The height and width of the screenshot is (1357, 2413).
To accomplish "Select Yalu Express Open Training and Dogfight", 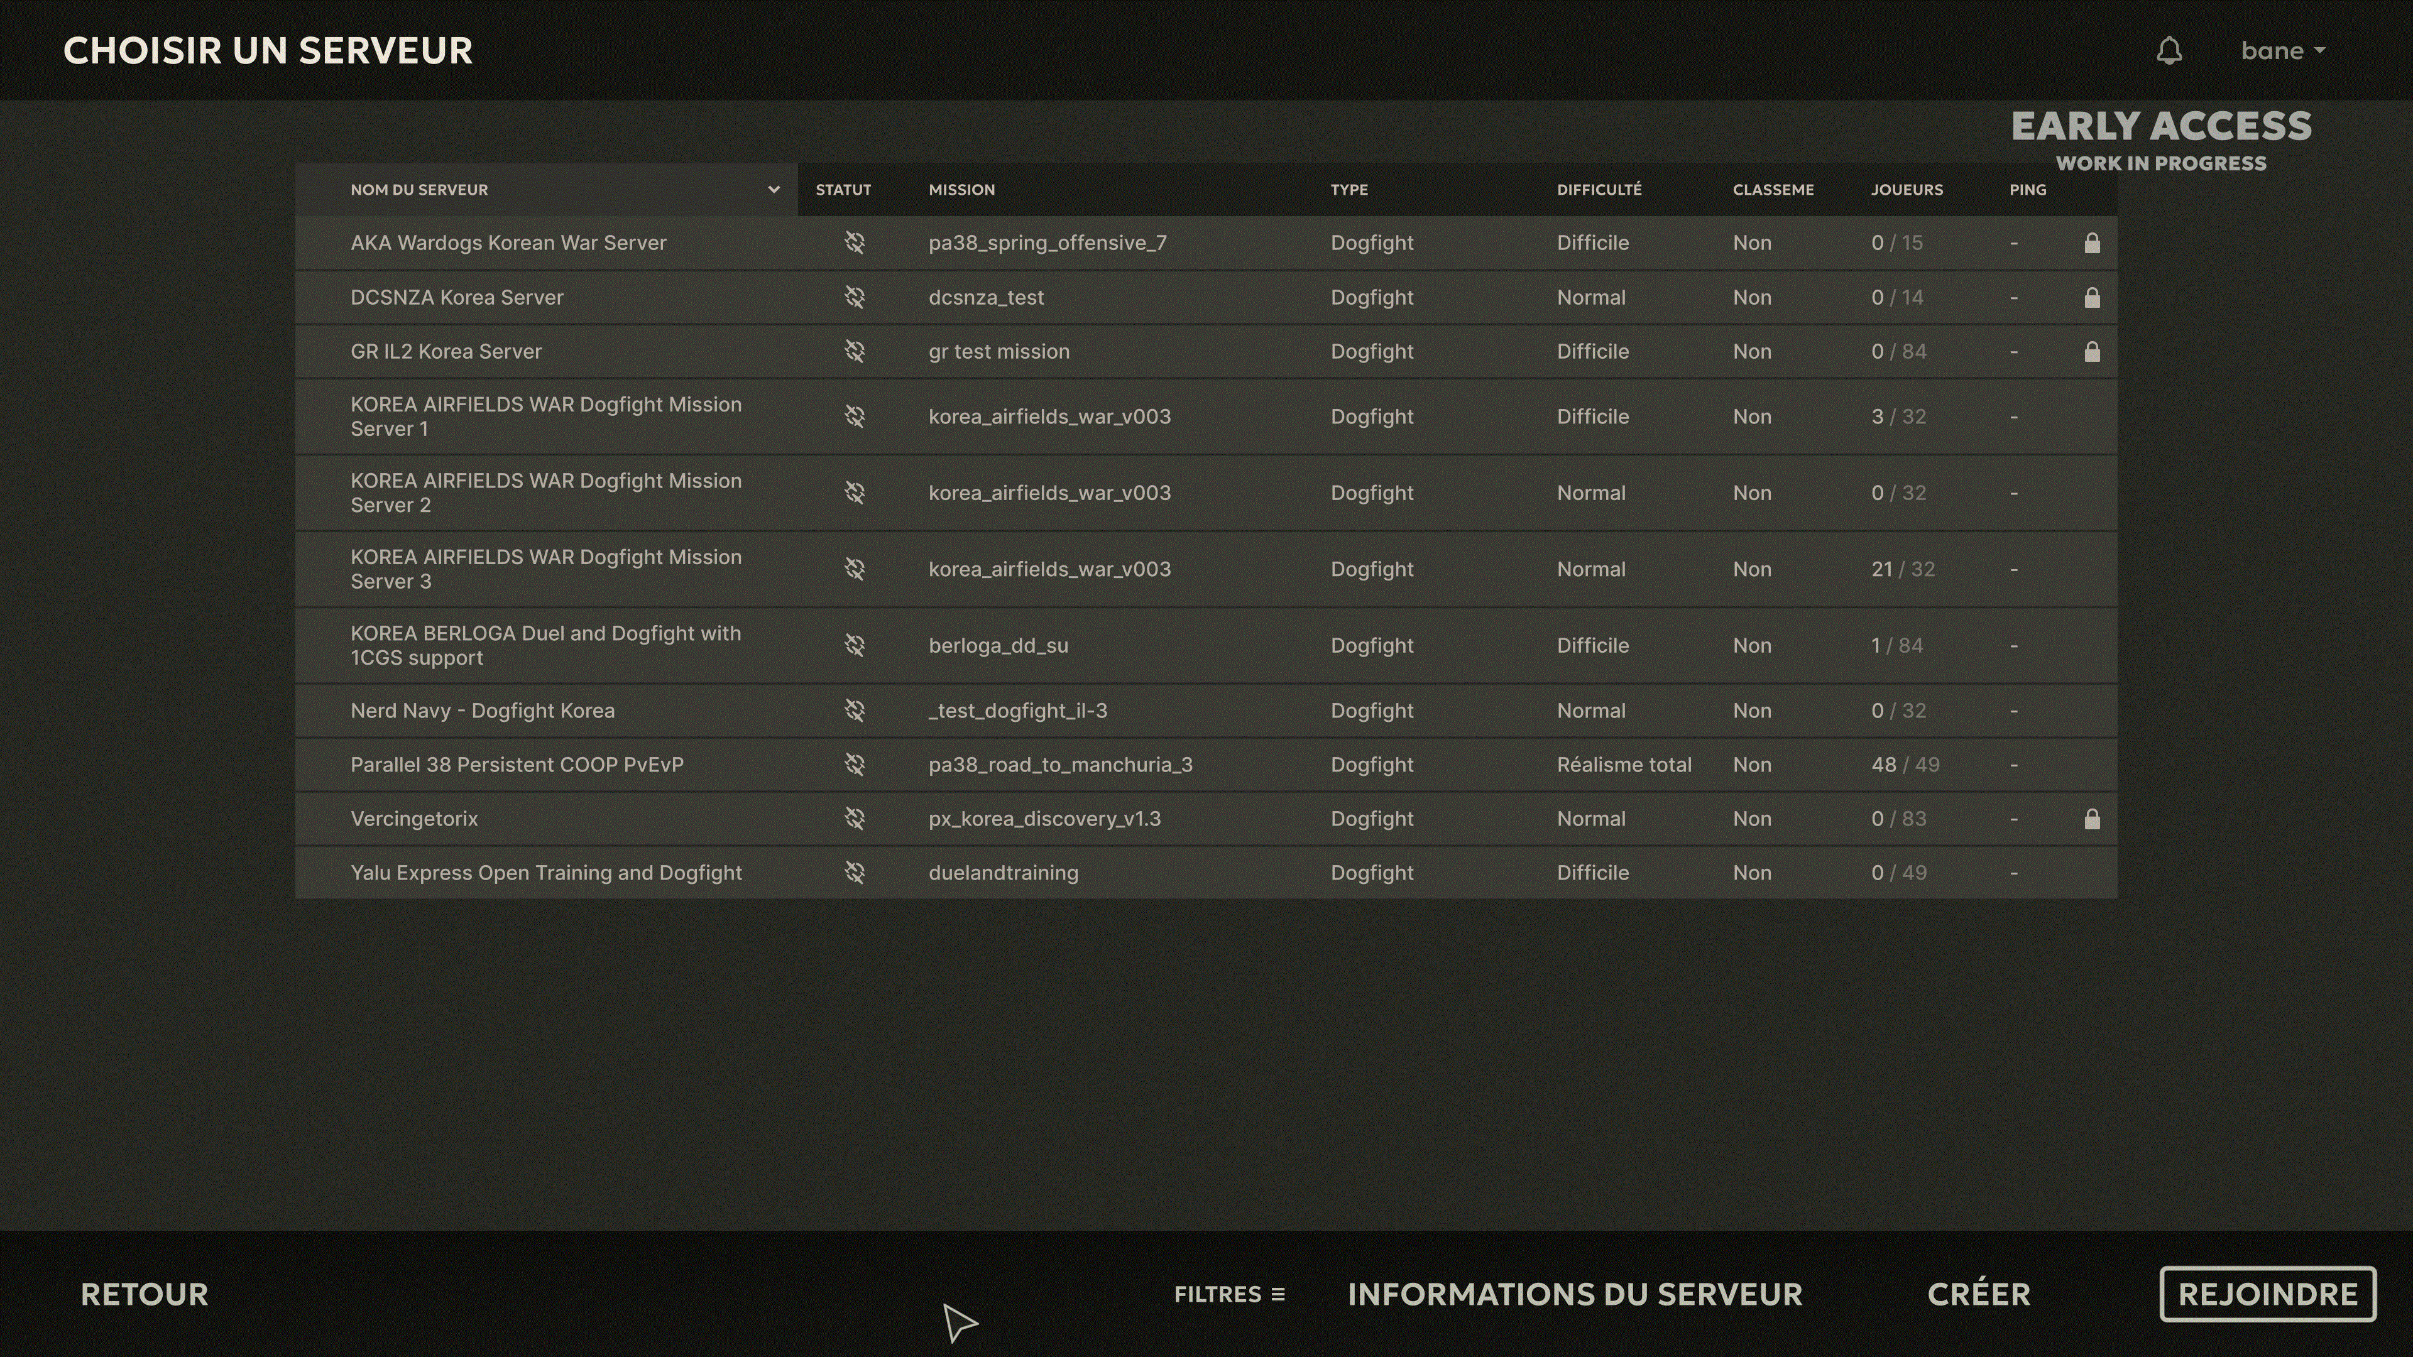I will pyautogui.click(x=1206, y=872).
